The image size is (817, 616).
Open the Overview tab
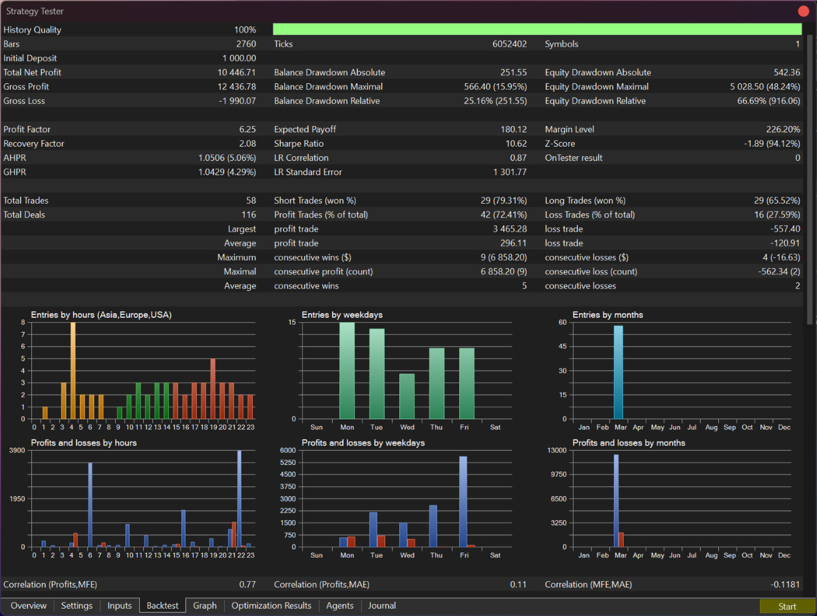[29, 606]
